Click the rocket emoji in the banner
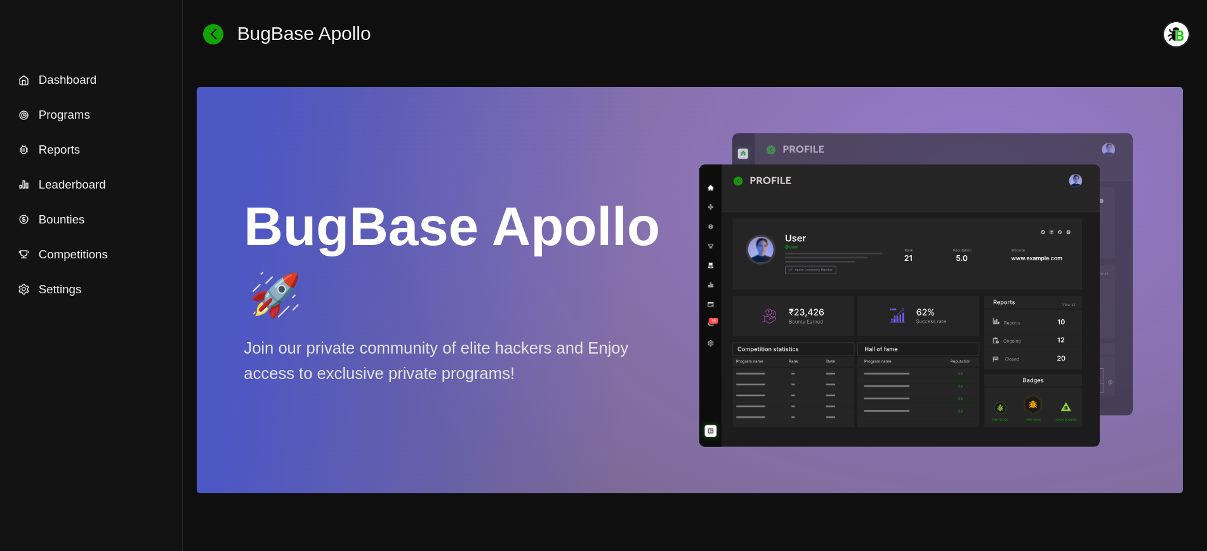This screenshot has width=1207, height=551. tap(275, 295)
